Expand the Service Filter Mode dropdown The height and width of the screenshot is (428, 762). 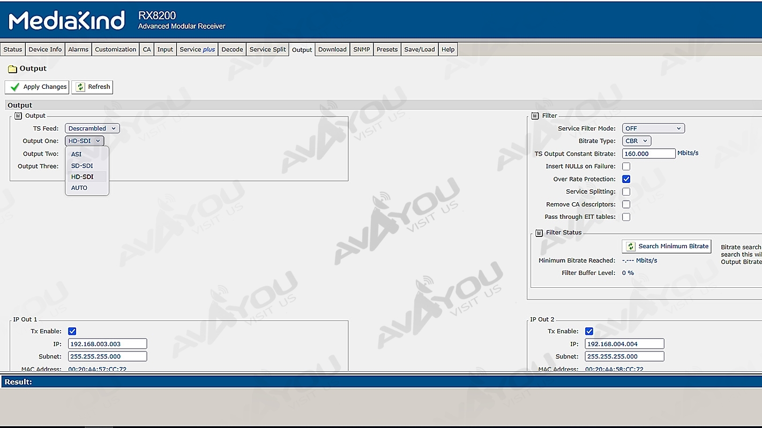653,128
